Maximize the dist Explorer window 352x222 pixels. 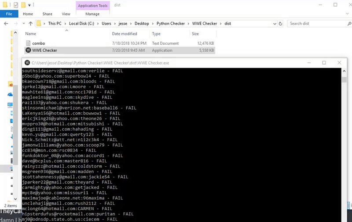coord(335,5)
